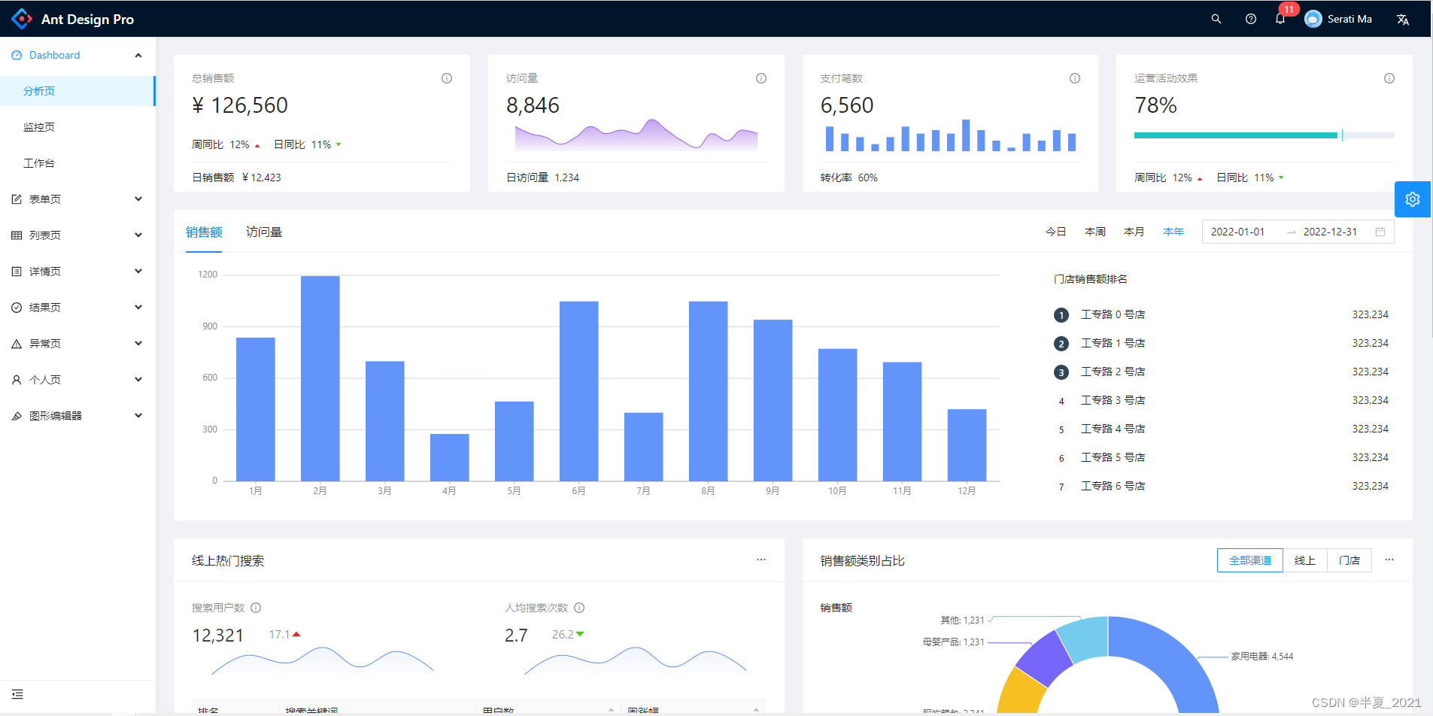This screenshot has height=716, width=1433.
Task: Open more options ellipsis on 线上热门搜索 panel
Action: [x=761, y=560]
